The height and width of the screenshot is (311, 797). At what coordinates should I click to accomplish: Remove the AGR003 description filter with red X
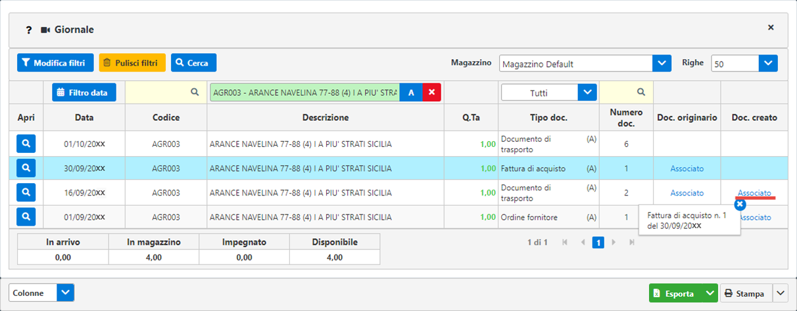tap(431, 93)
